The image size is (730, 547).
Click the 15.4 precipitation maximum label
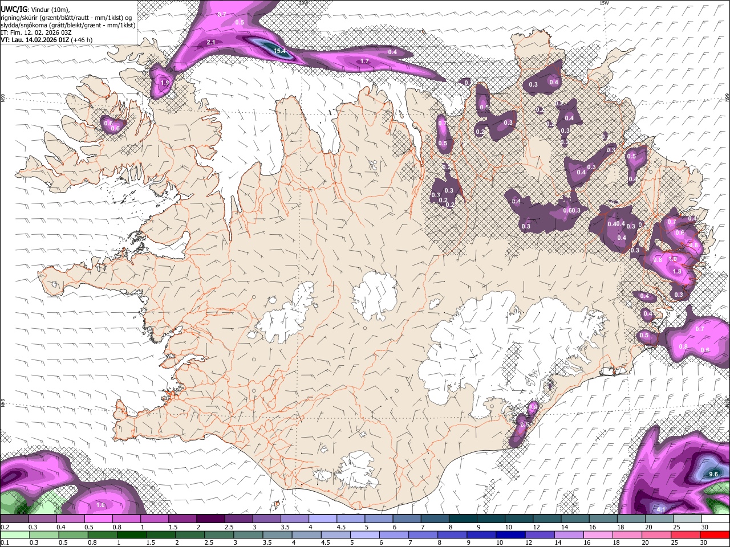(x=279, y=51)
